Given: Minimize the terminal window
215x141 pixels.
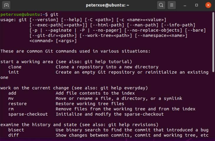Looking at the screenshot, I should 185,6.
